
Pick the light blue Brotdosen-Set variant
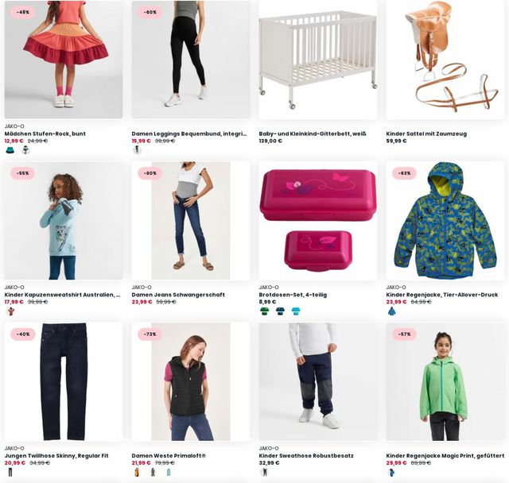296,311
